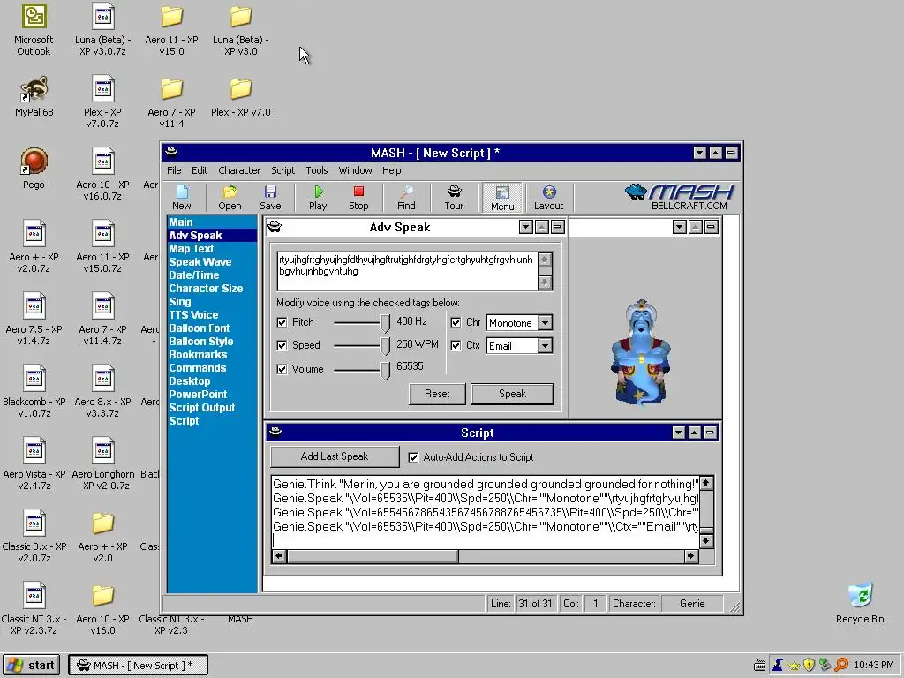Select the Luna (Beta) - XP v3.0 folder
This screenshot has width=904, height=678.
[x=240, y=29]
